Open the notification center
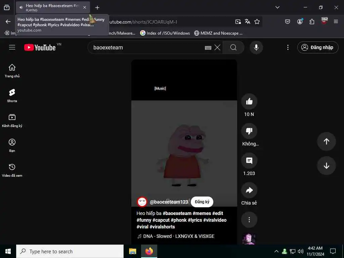344x258 pixels. [x=333, y=251]
